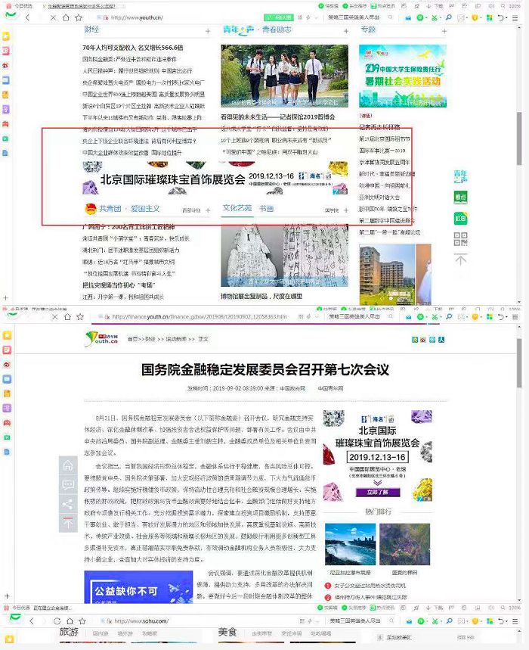Open home page from the youth.cn homepage toolbar
This screenshot has width=529, height=650.
pos(66,18)
